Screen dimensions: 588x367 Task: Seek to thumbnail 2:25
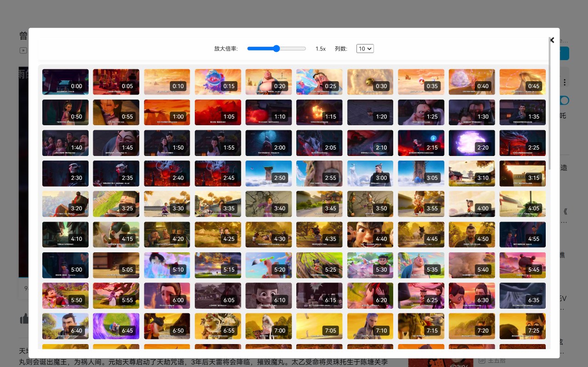click(523, 143)
